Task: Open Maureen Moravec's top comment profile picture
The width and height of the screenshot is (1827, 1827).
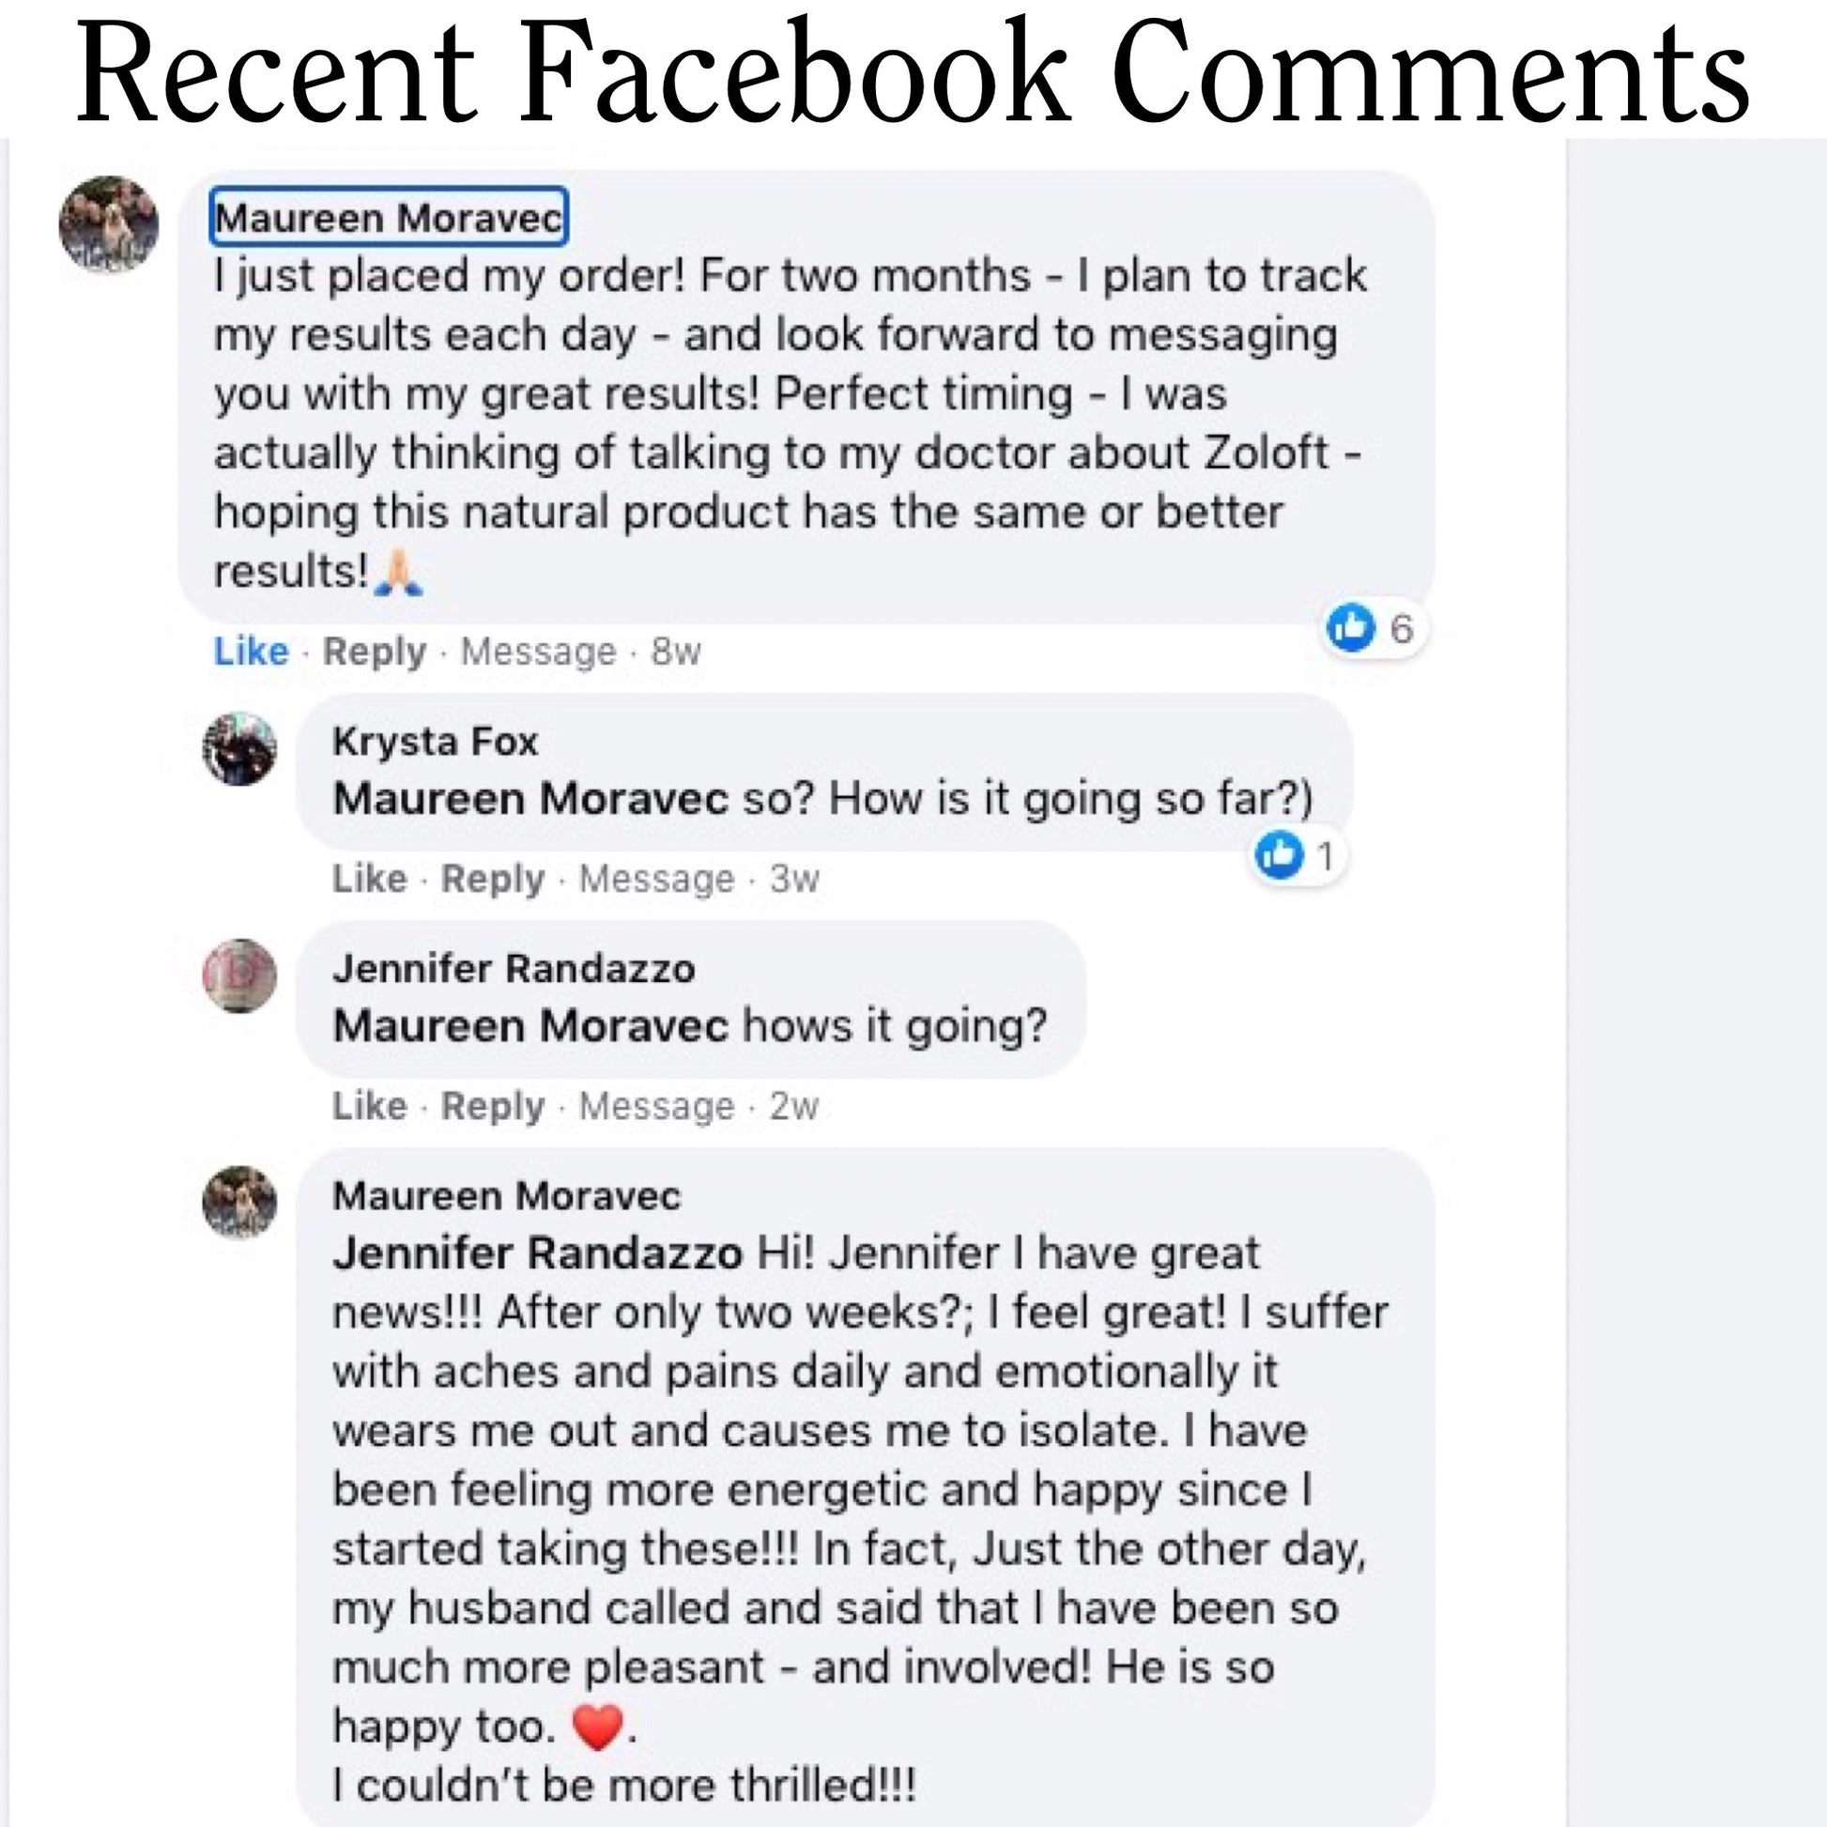Action: (x=109, y=224)
